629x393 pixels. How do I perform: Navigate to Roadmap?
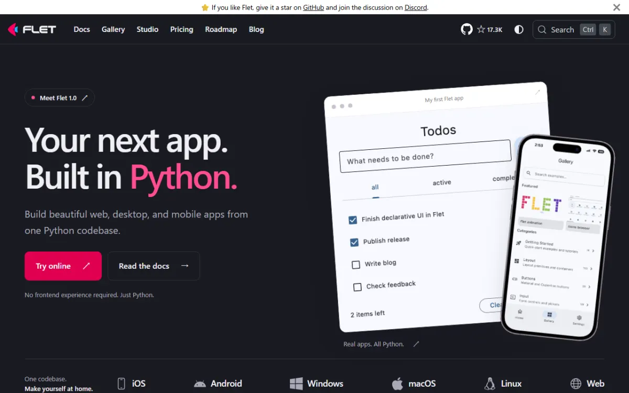(x=221, y=29)
